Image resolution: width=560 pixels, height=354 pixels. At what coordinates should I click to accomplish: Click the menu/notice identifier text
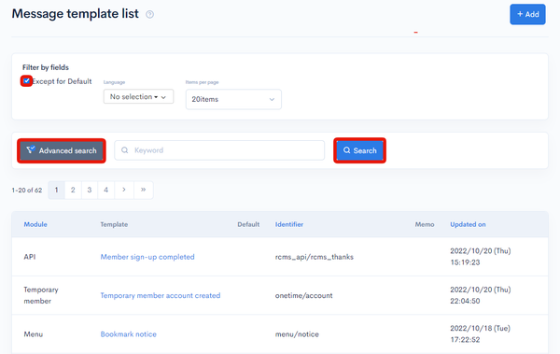pos(297,334)
